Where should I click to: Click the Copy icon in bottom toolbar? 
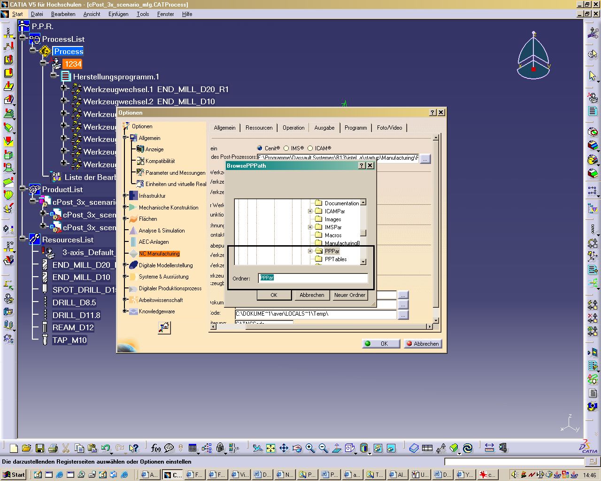pyautogui.click(x=79, y=448)
